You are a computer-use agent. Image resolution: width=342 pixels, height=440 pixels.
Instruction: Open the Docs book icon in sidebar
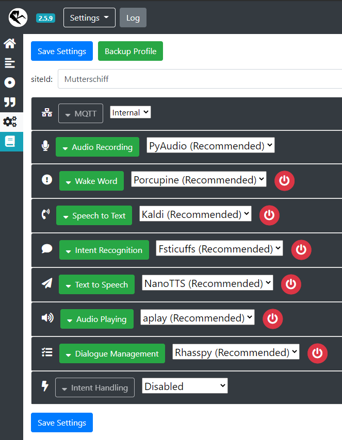10,141
